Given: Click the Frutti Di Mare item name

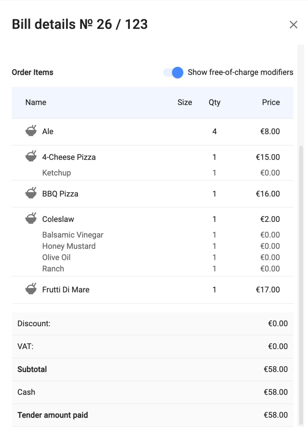Looking at the screenshot, I should click(x=66, y=290).
